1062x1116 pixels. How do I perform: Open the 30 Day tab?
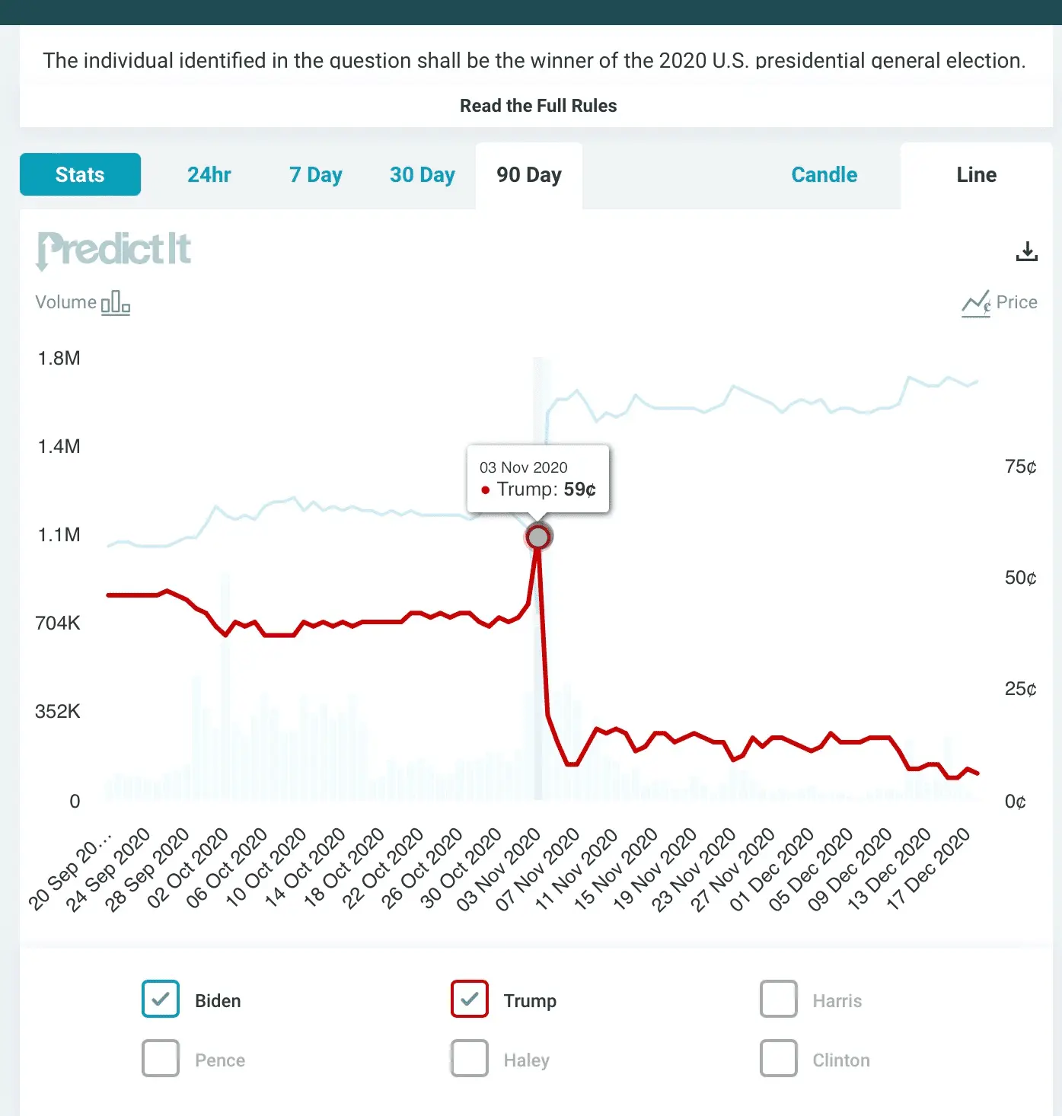point(423,175)
